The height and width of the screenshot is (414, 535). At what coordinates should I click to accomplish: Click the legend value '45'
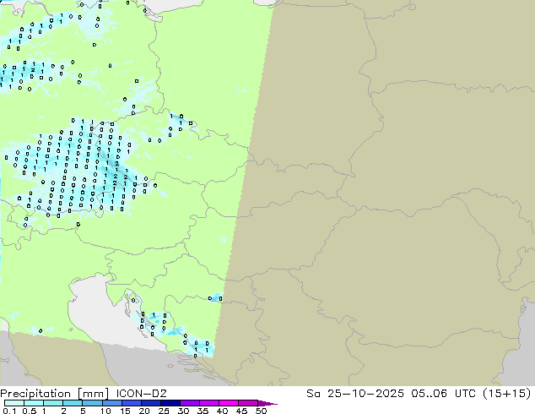tap(241, 411)
